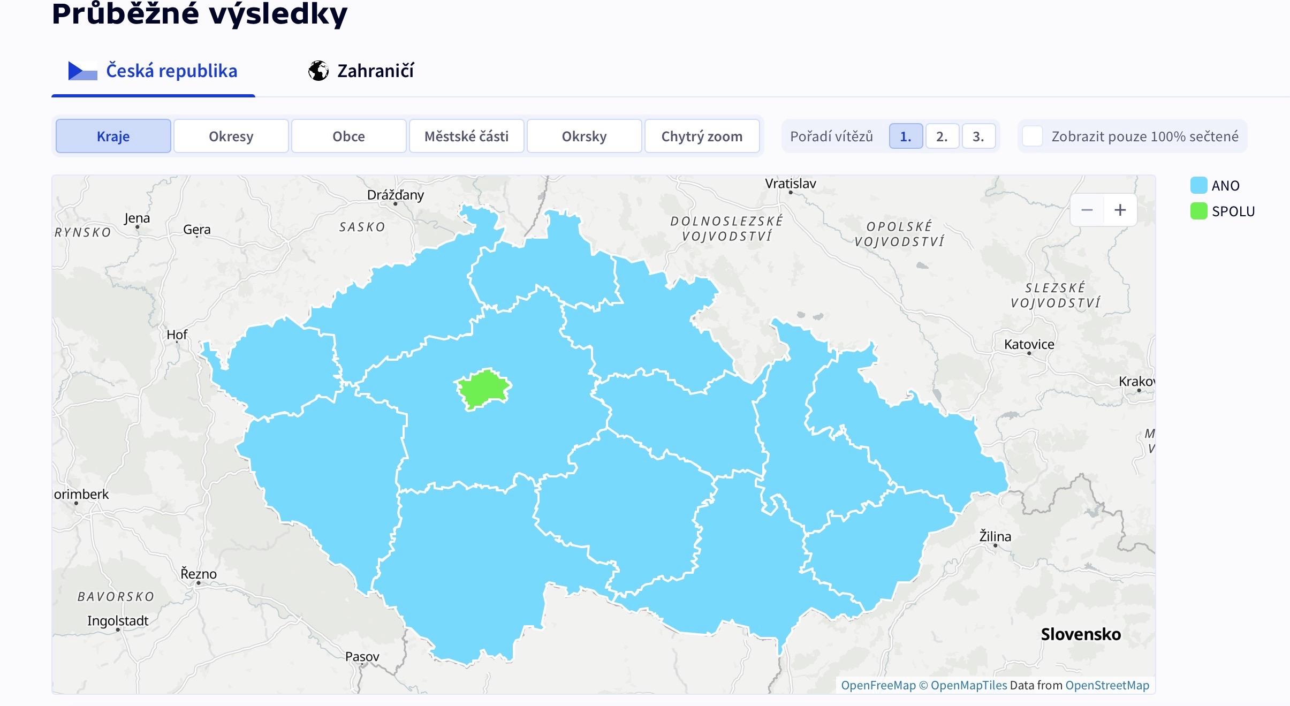Enable the 'Zobrazit pouze 100% sečtené' checkbox

point(1033,136)
